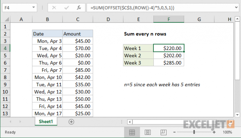Switch to Page Break Preview icon

(x=163, y=132)
